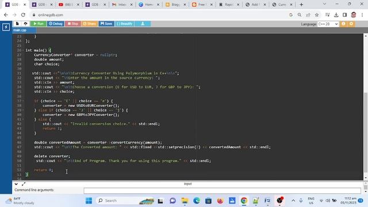Save the project with the Save button
Viewport: 368px width, 207px height.
coord(106,24)
